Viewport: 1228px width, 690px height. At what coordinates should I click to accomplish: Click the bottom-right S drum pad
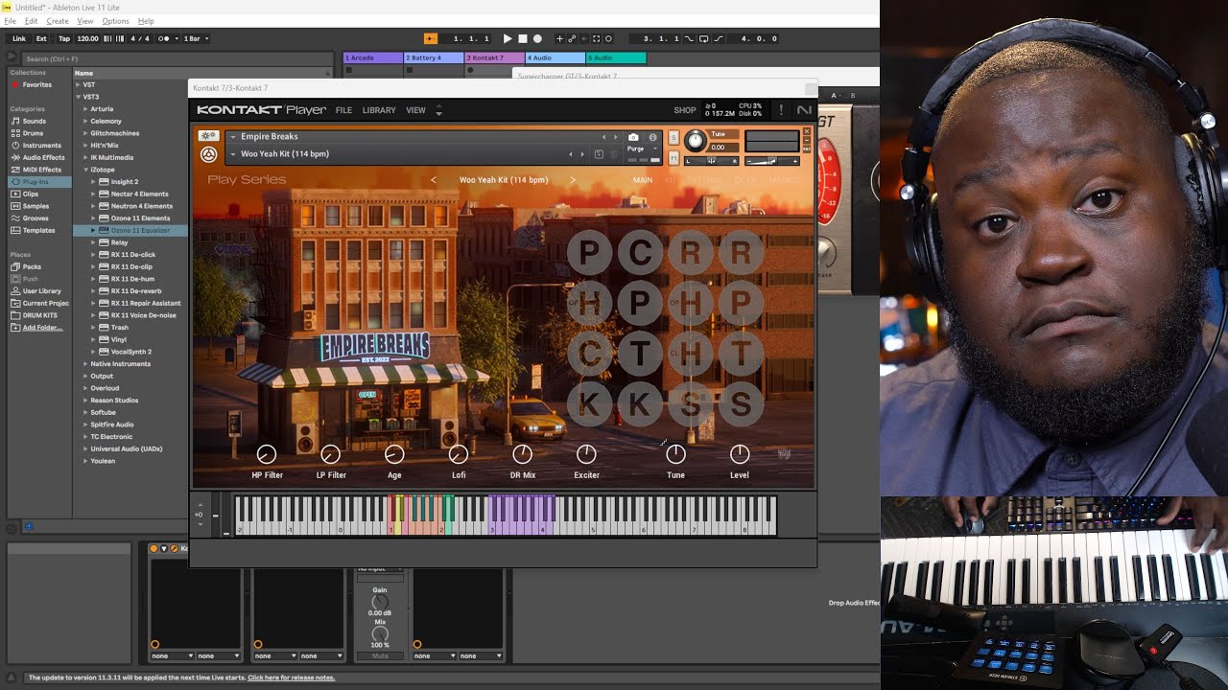741,404
